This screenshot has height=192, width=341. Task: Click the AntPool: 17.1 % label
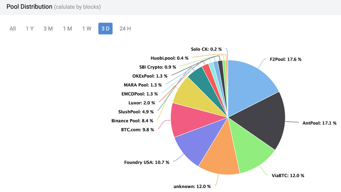click(x=319, y=123)
